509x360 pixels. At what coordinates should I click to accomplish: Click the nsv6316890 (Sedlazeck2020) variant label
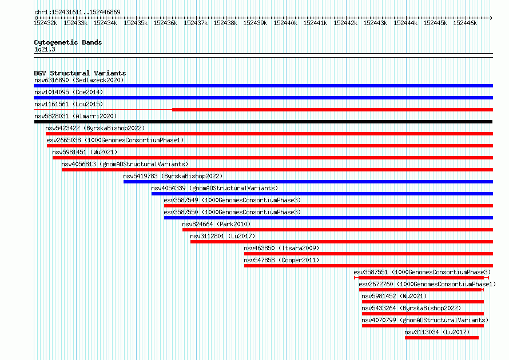point(79,80)
